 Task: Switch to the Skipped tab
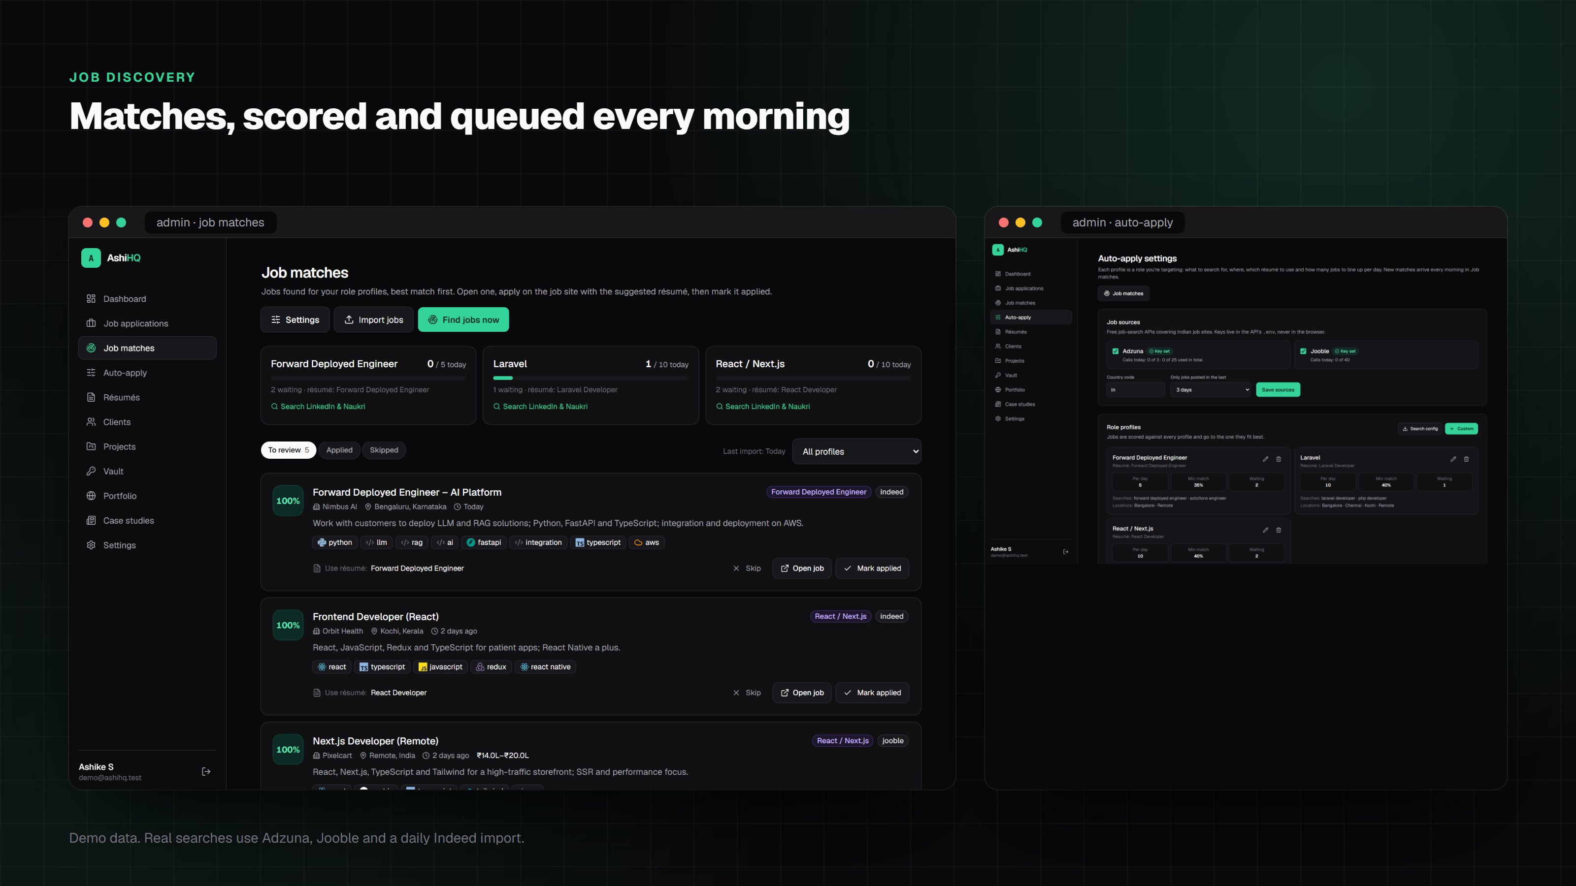click(384, 450)
